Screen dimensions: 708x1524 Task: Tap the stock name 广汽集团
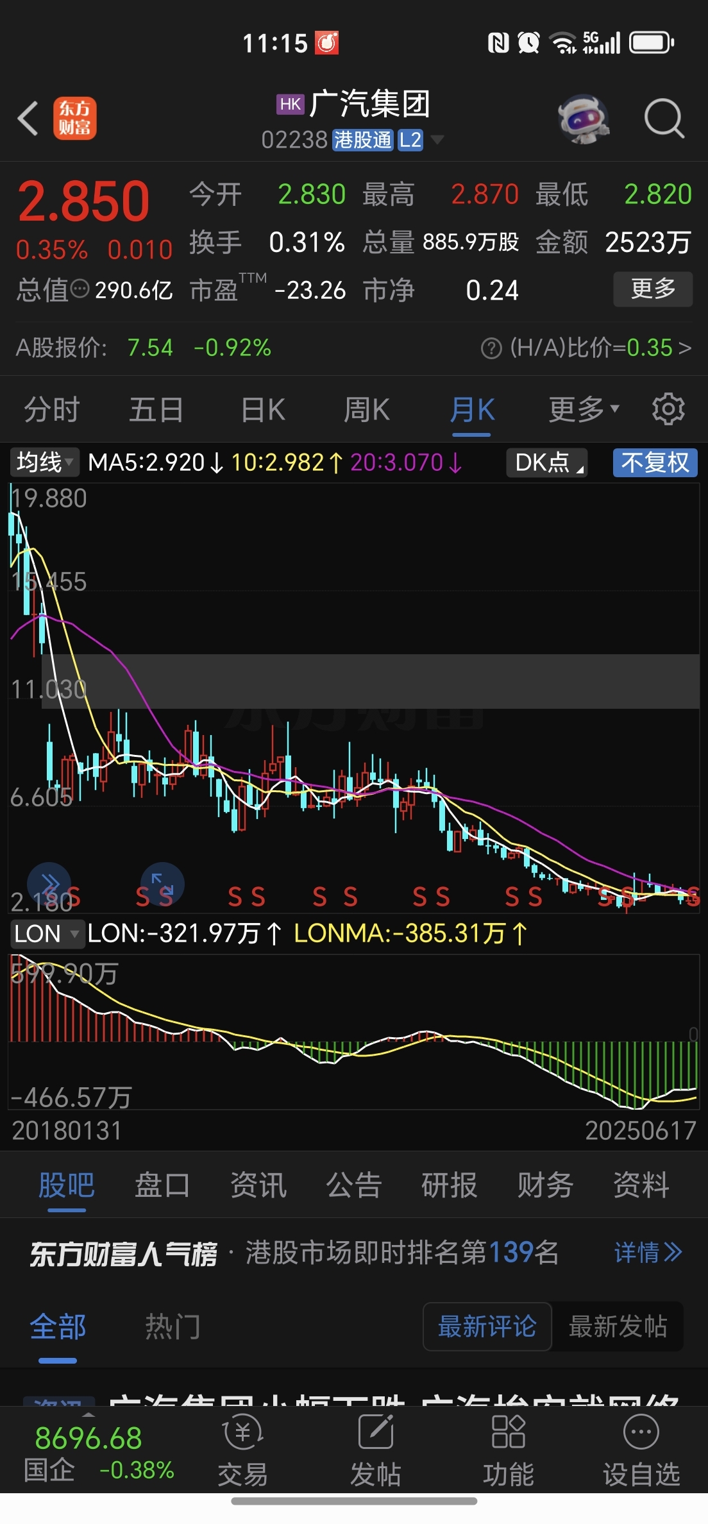click(369, 104)
